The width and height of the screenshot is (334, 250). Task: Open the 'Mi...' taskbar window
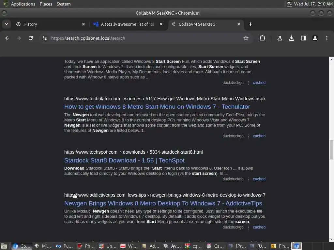pos(43,246)
